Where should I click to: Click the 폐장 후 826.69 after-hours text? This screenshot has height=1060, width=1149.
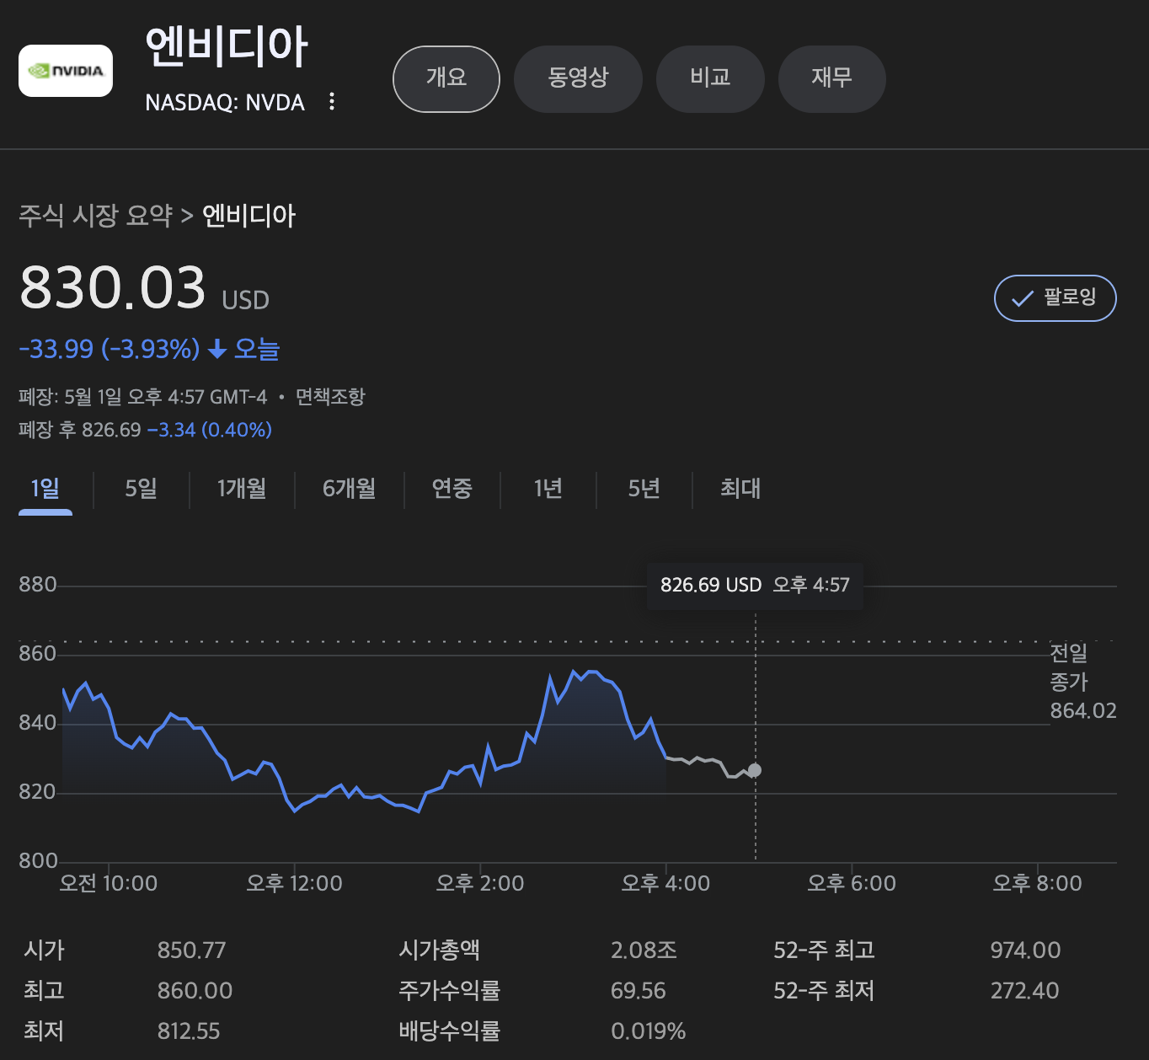[80, 431]
